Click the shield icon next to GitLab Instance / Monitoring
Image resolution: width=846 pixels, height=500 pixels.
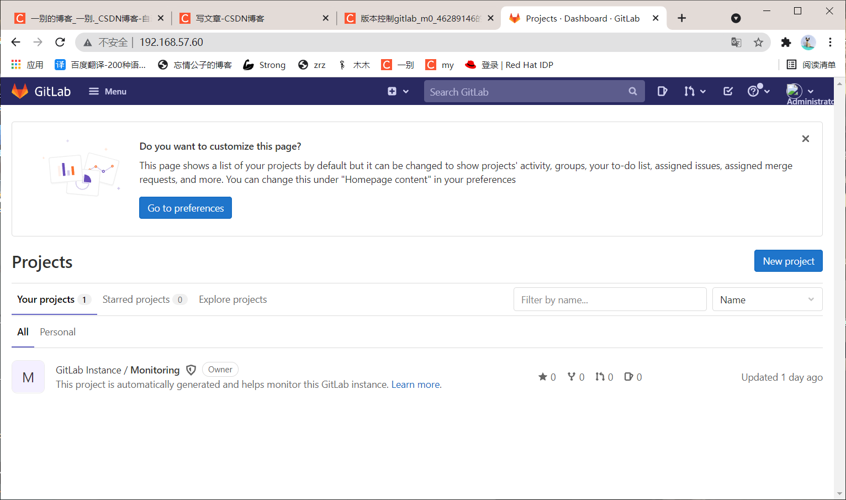click(191, 370)
